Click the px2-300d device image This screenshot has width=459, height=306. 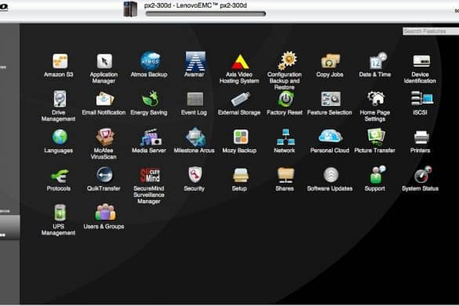pos(130,9)
